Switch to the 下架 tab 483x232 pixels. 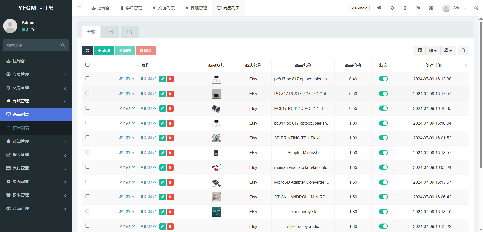[110, 32]
